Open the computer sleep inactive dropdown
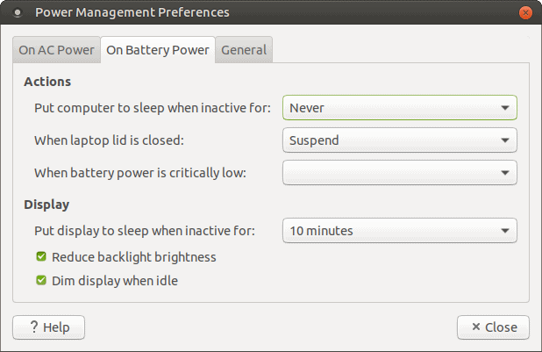Screen dimensions: 542x352 tap(400, 108)
